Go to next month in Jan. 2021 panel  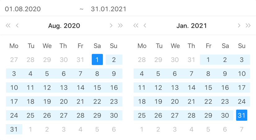[x=239, y=25]
